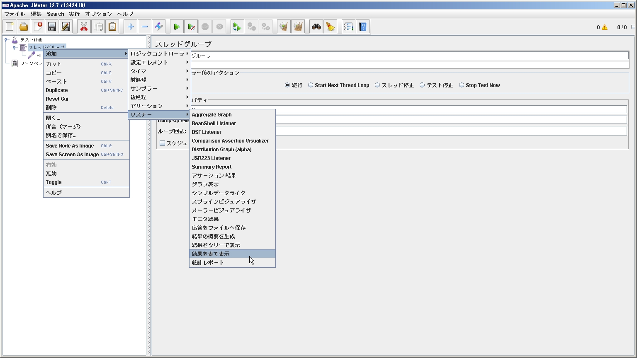Image resolution: width=637 pixels, height=358 pixels.
Task: Select Duplicate in context menu
Action: [86, 90]
